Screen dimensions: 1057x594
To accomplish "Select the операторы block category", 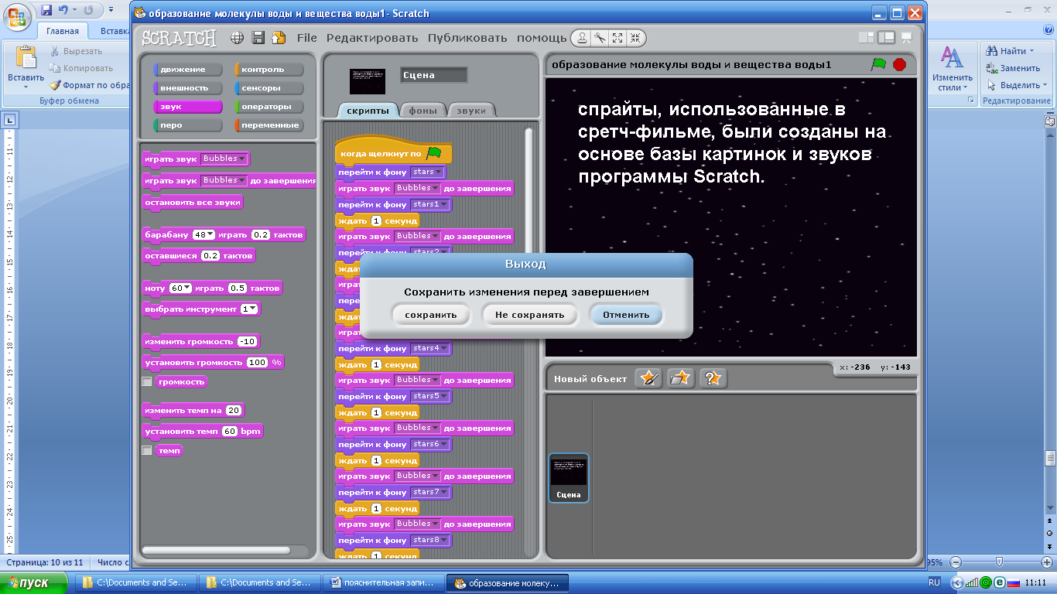I will pos(269,107).
